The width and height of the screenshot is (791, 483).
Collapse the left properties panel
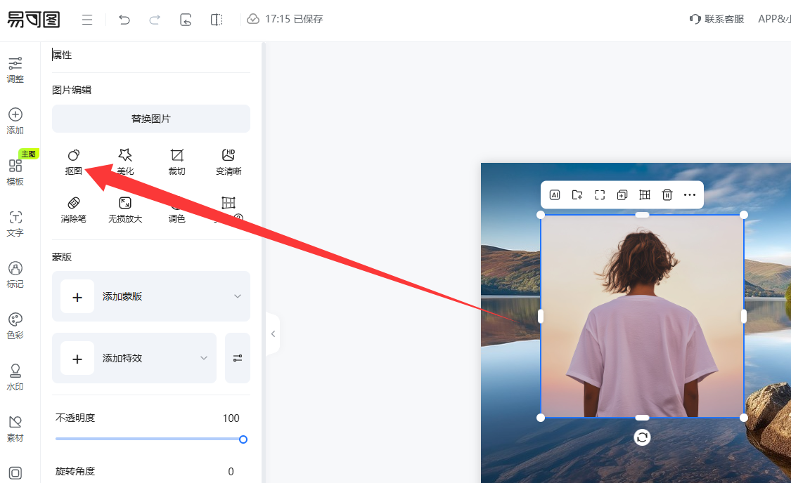point(273,334)
